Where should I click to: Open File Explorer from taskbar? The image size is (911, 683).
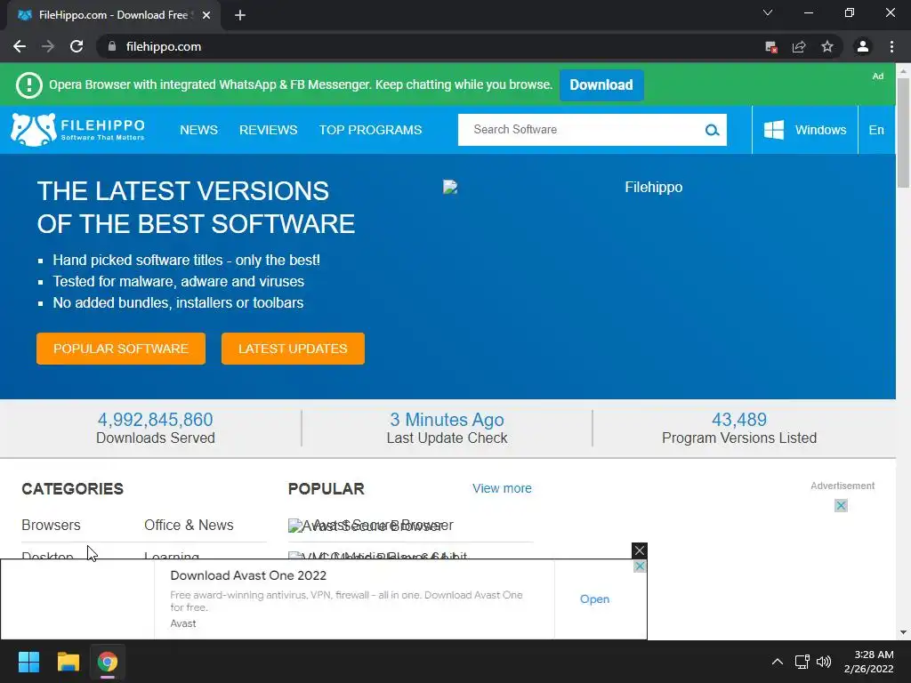click(68, 662)
